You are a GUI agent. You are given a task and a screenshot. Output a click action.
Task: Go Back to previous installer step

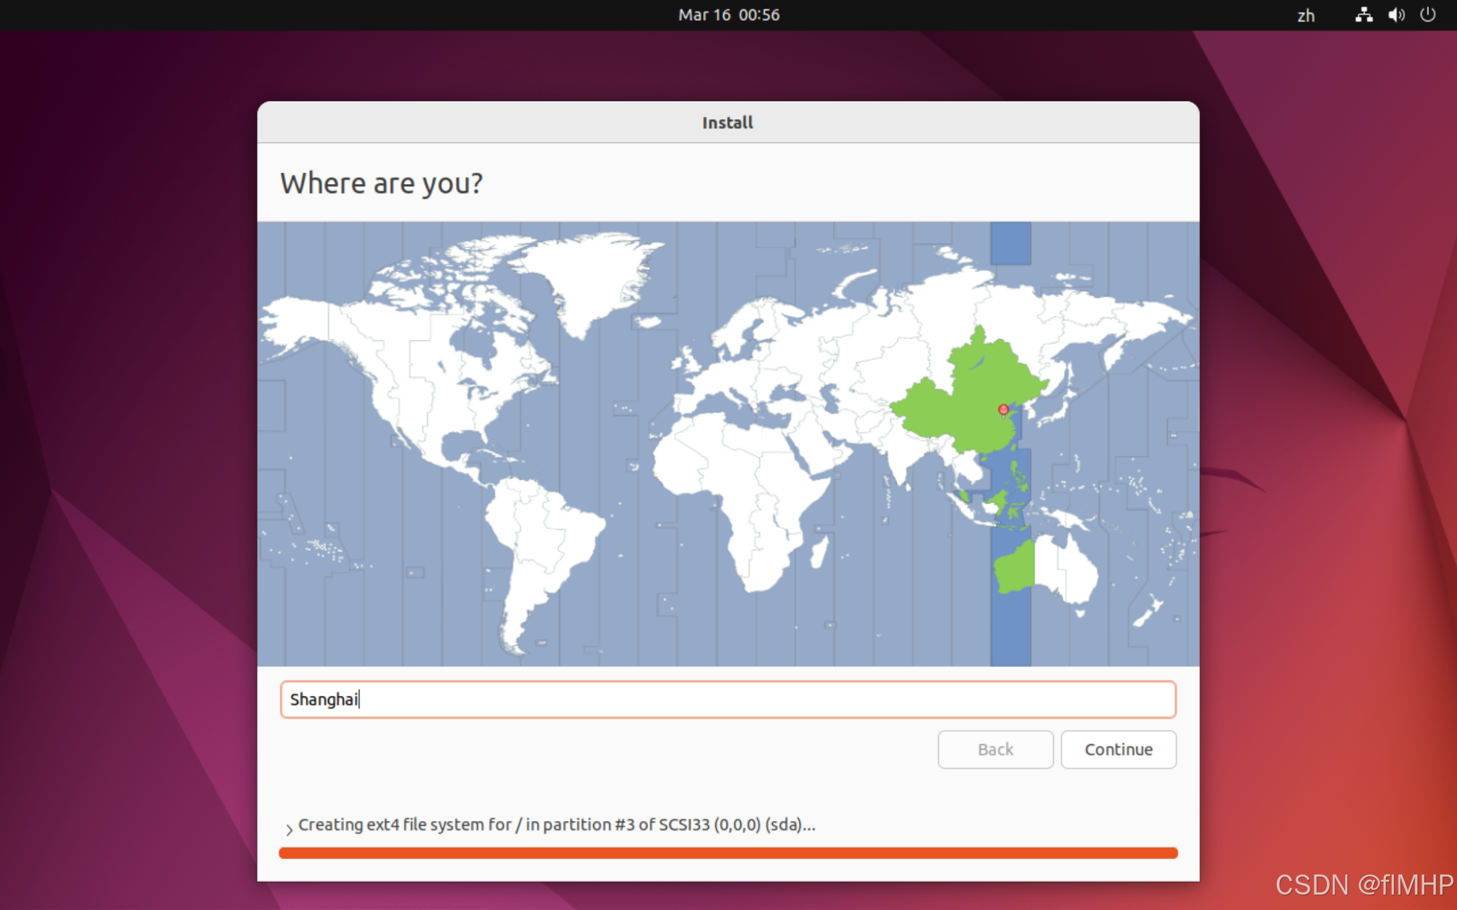pos(995,749)
